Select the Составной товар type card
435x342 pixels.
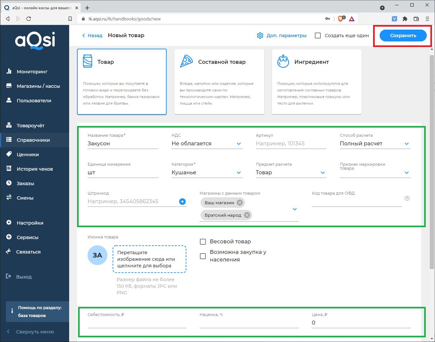[219, 82]
